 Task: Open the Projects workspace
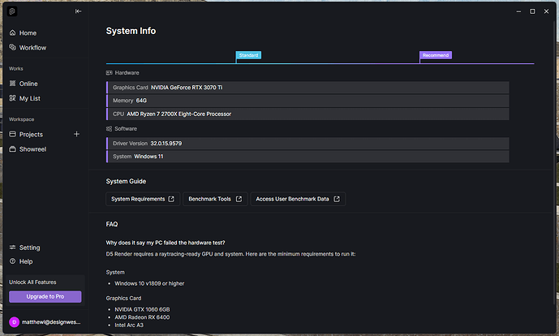pyautogui.click(x=31, y=135)
